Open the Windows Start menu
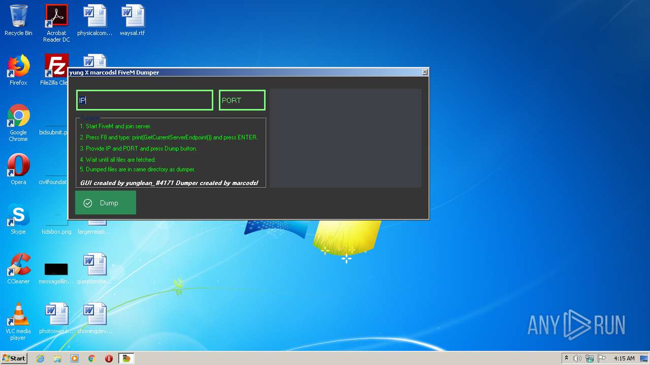650x365 pixels. coord(14,358)
